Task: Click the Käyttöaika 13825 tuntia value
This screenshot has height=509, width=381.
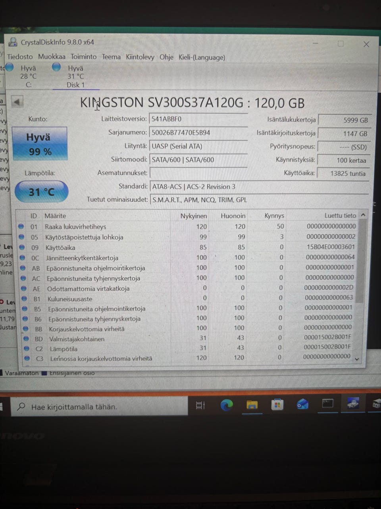Action: point(344,173)
